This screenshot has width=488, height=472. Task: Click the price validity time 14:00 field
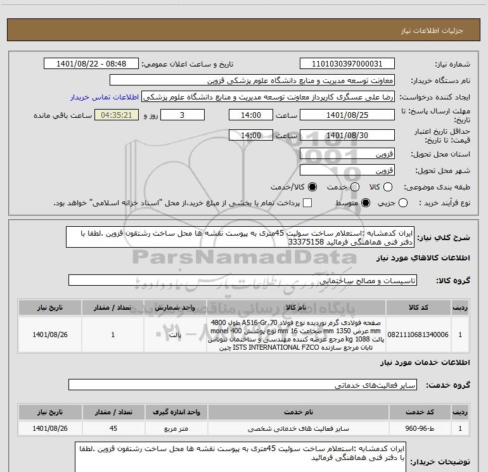click(251, 135)
